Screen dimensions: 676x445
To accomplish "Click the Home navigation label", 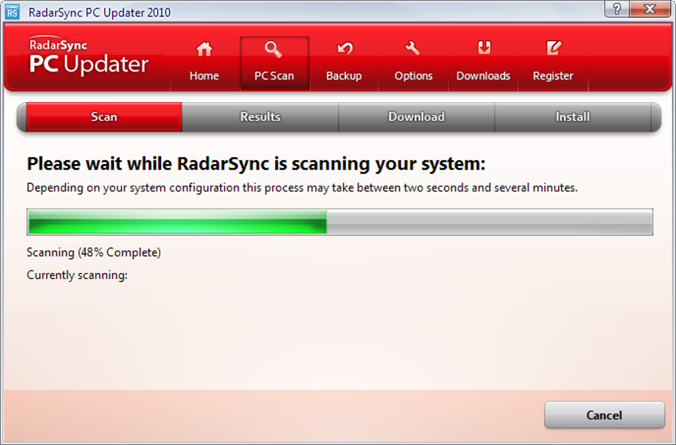I will (203, 75).
